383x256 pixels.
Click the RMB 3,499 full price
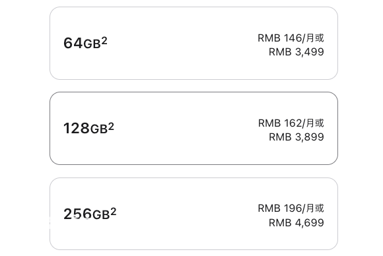(x=296, y=52)
